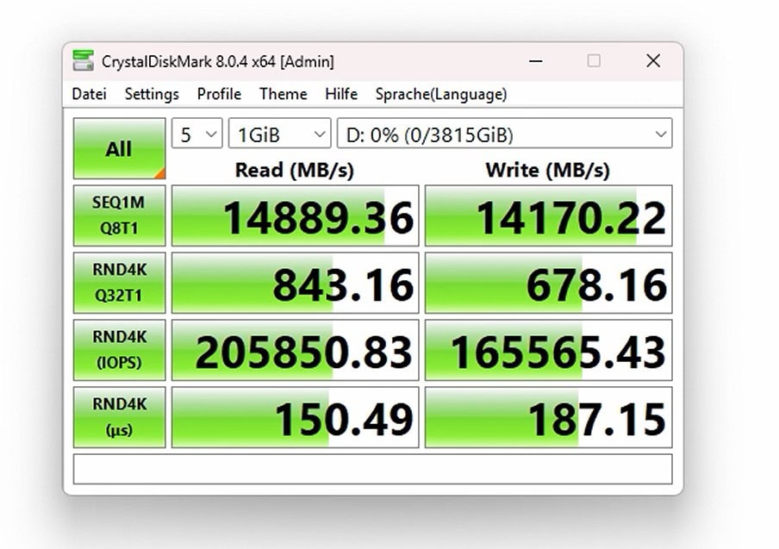Click the empty comment field at bottom
This screenshot has height=549, width=779.
(372, 469)
